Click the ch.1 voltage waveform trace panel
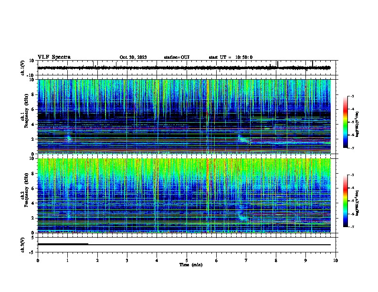 pyautogui.click(x=188, y=68)
